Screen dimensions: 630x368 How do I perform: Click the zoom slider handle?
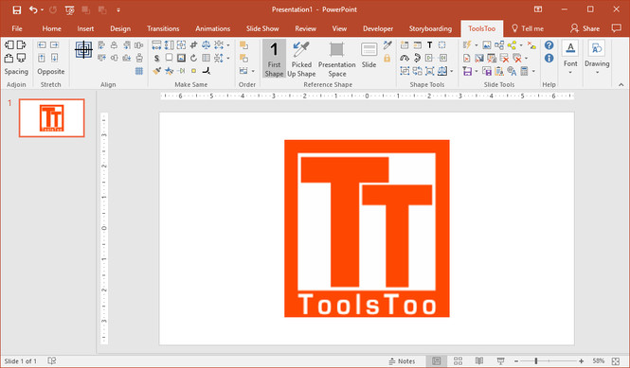point(536,361)
